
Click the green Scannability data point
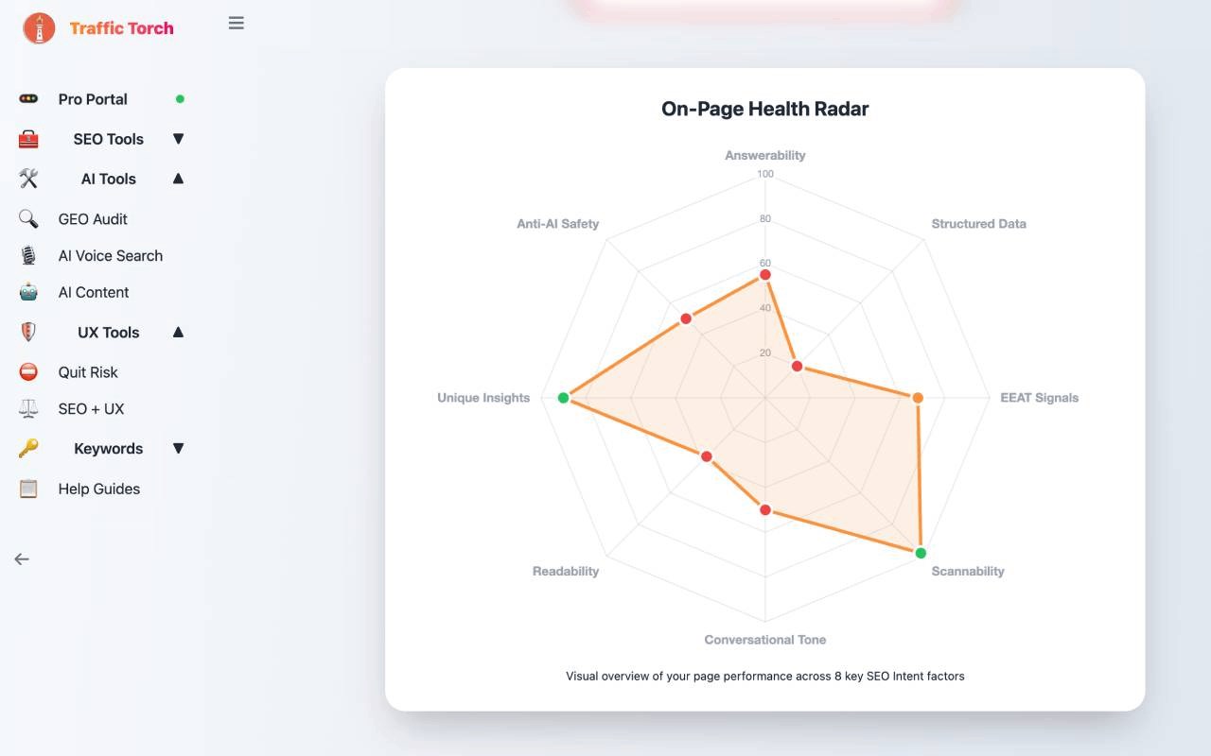[x=921, y=553]
